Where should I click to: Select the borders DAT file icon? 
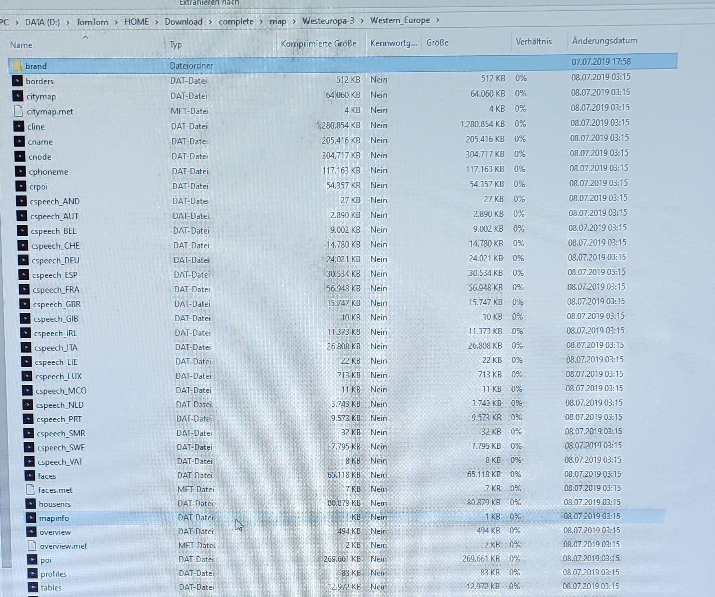pos(18,81)
